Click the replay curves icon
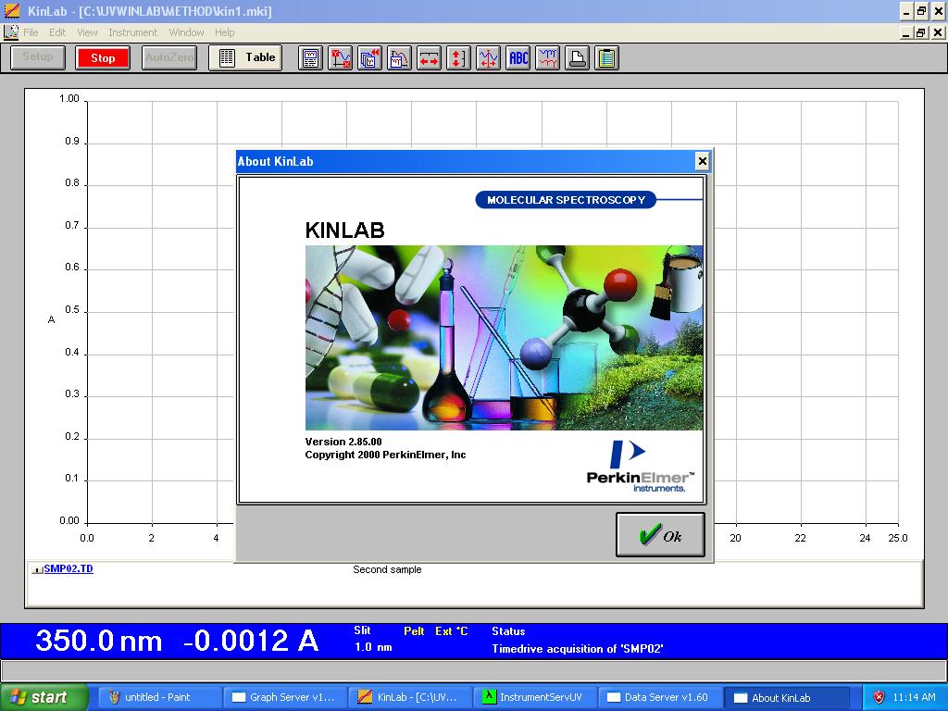Image resolution: width=948 pixels, height=711 pixels. 369,57
